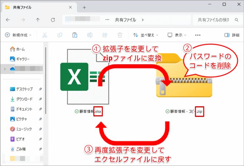Open the 並べ替え sort dropdown
The width and height of the screenshot is (244, 166).
[x=145, y=35]
